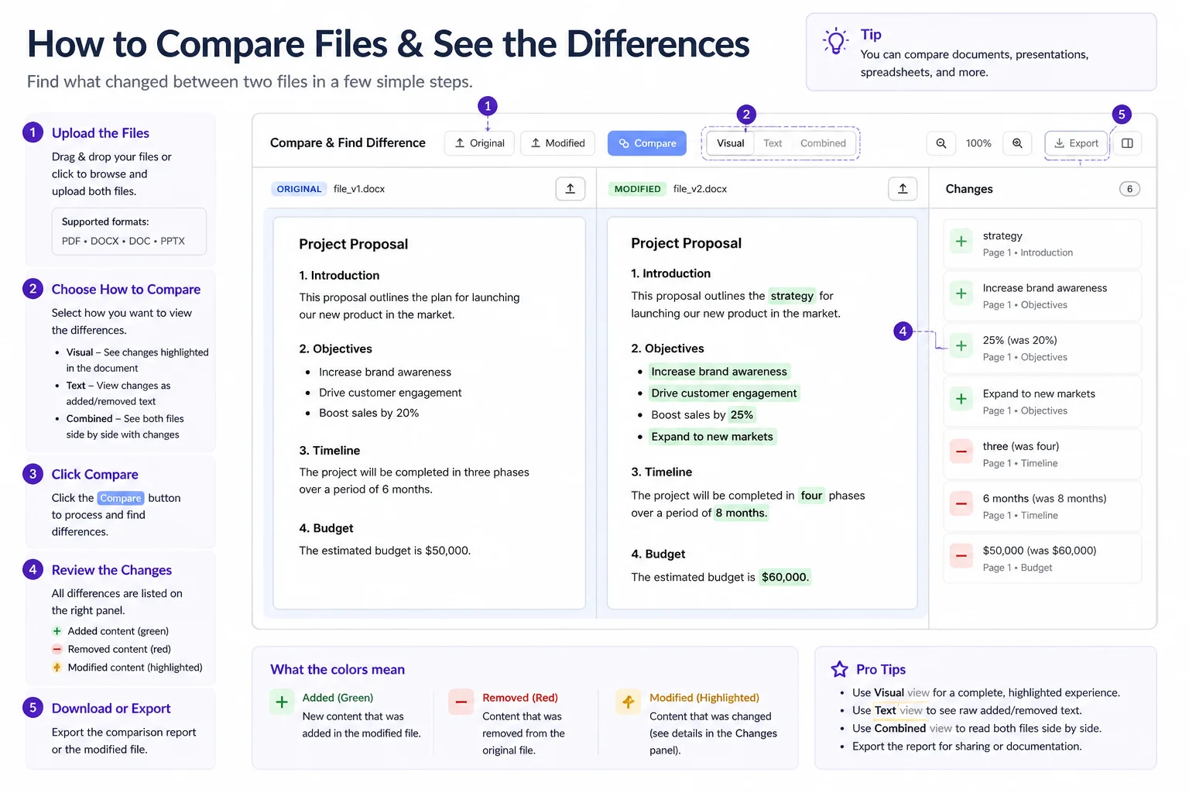Screen dimensions: 1189x793
Task: Click green plus beside 'Added content (green)'
Action: point(57,631)
